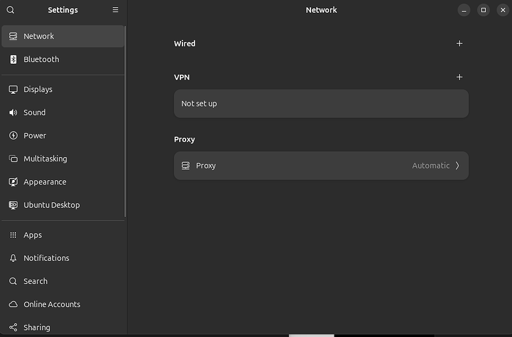
Task: Open Ubuntu Desktop settings
Action: point(63,205)
